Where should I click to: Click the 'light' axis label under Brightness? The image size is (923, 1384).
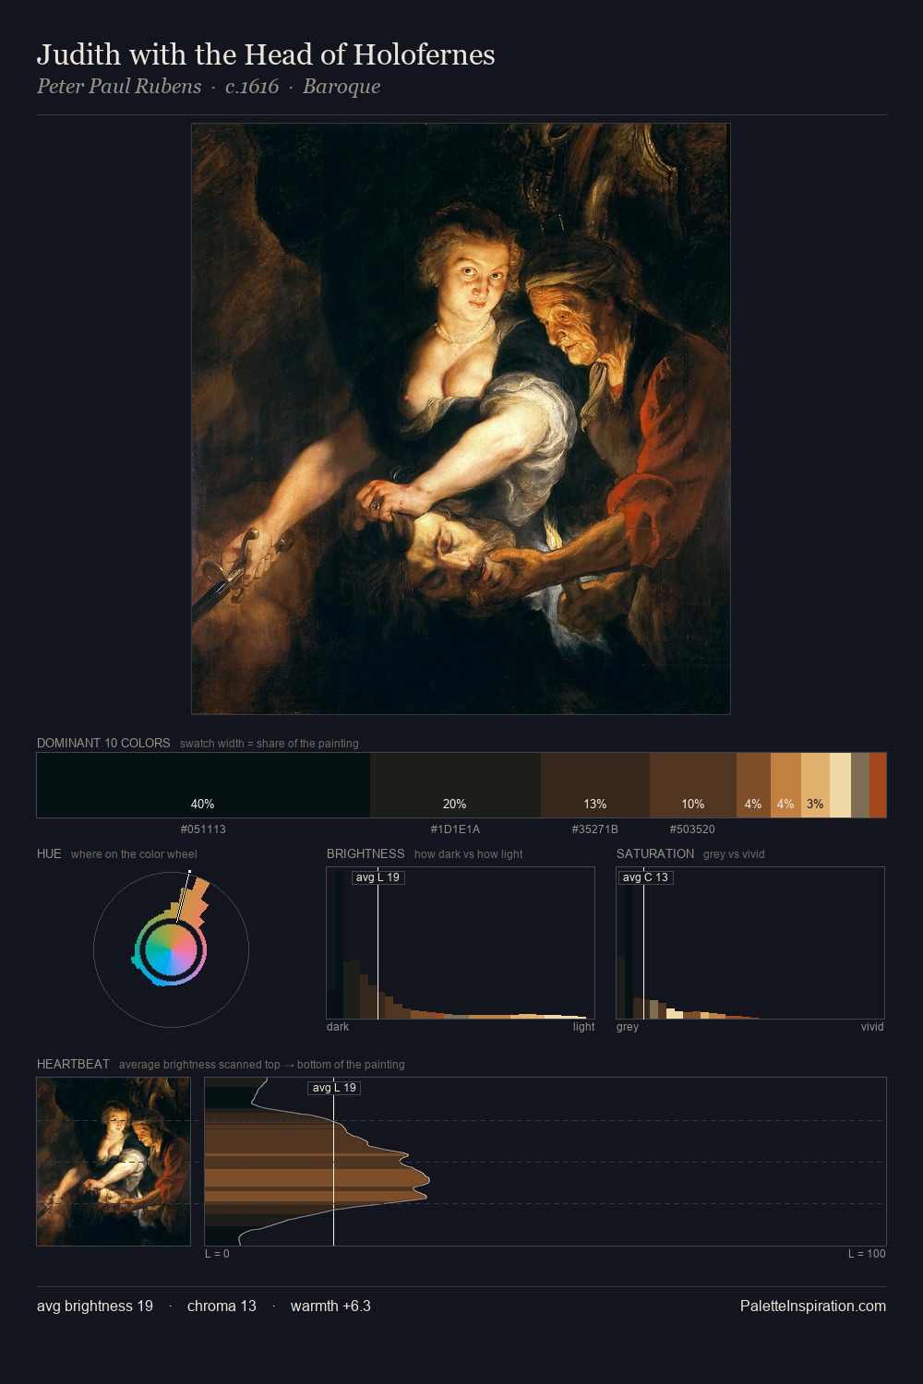pyautogui.click(x=583, y=1027)
